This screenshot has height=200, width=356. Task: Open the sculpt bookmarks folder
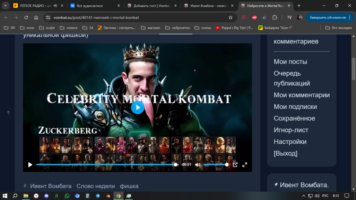point(47,28)
